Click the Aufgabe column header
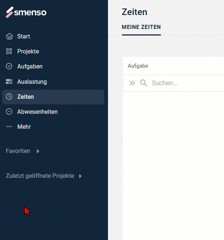The height and width of the screenshot is (240, 224). click(138, 66)
